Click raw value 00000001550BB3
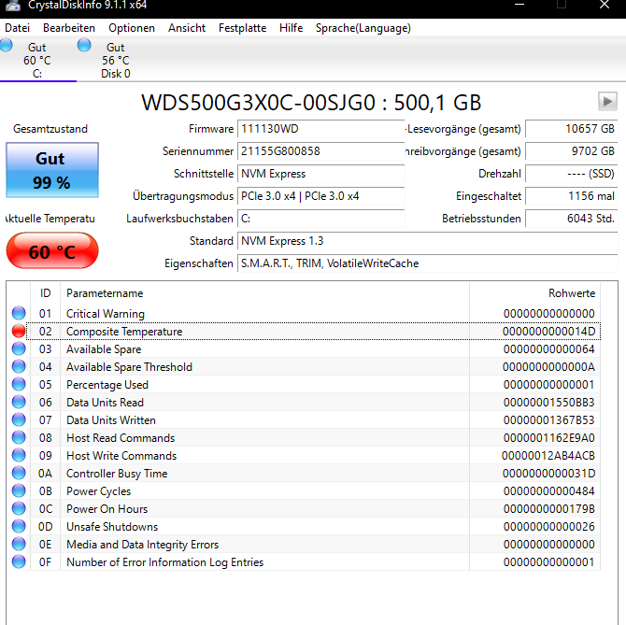This screenshot has width=626, height=625. pyautogui.click(x=549, y=403)
